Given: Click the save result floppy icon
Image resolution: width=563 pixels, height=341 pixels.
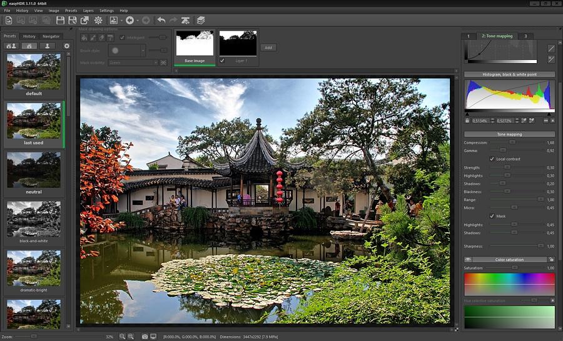Looking at the screenshot, I should click(60, 21).
